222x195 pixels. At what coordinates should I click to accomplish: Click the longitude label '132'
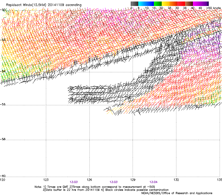coord(176,180)
